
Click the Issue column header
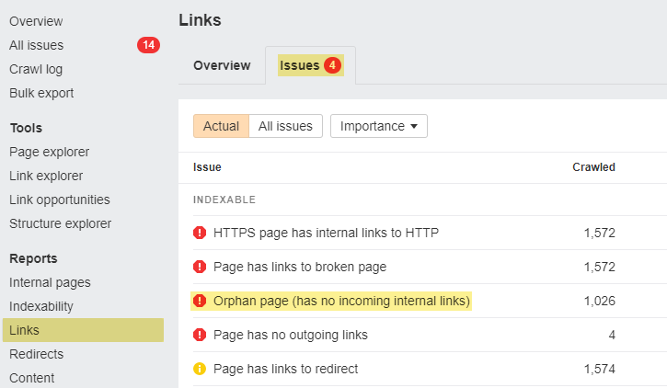tap(207, 167)
